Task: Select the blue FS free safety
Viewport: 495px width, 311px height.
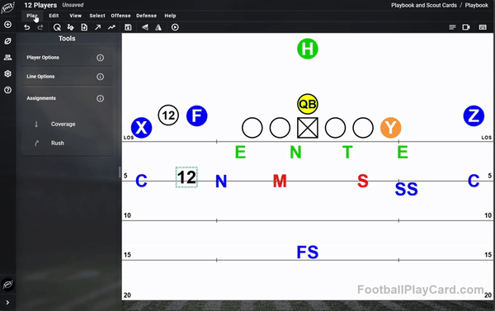Action: (308, 252)
